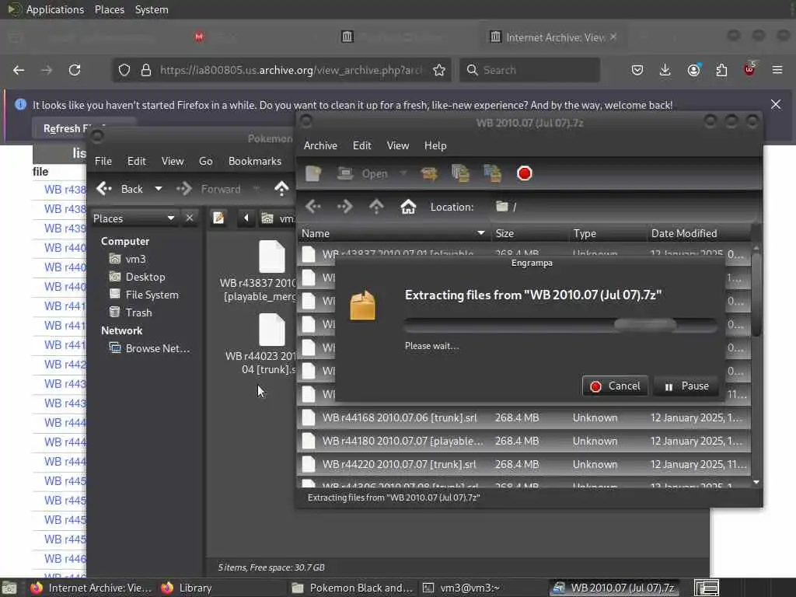Open Firefox Downloads panel

[665, 70]
